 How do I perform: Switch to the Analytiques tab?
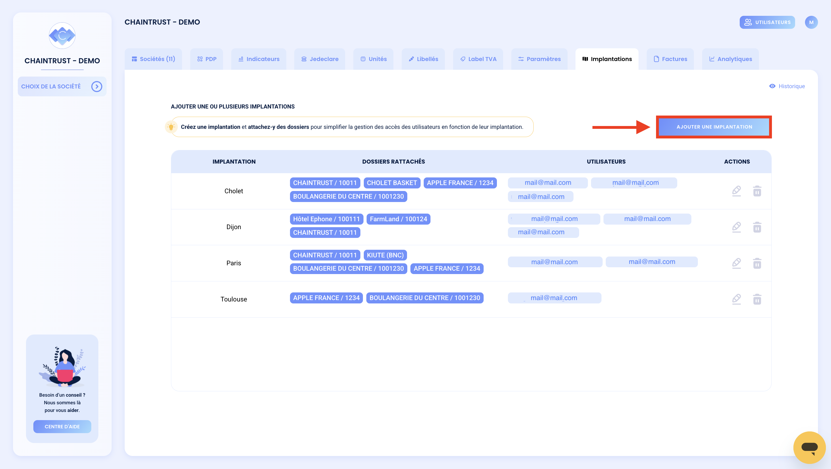[730, 59]
